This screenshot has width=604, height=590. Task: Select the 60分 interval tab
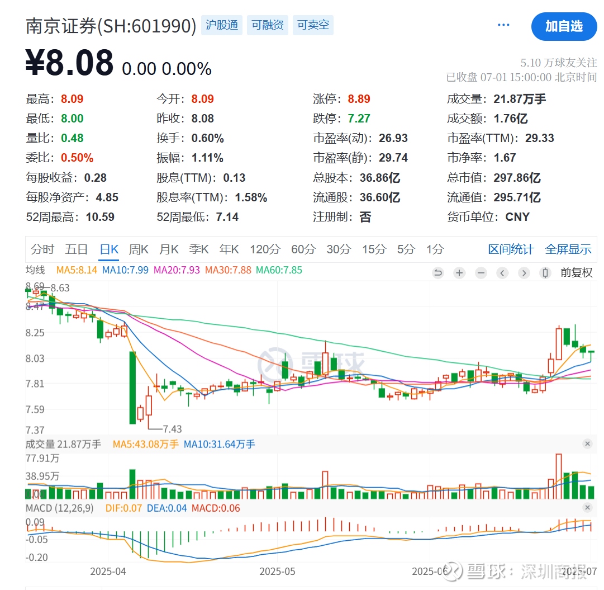tap(303, 249)
